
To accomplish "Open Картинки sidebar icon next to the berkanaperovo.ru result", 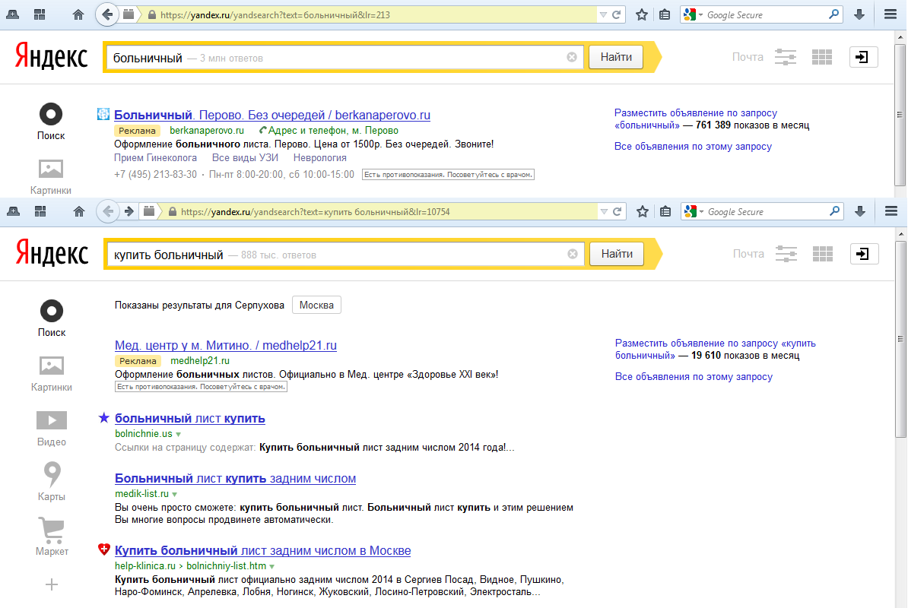I will 51,176.
